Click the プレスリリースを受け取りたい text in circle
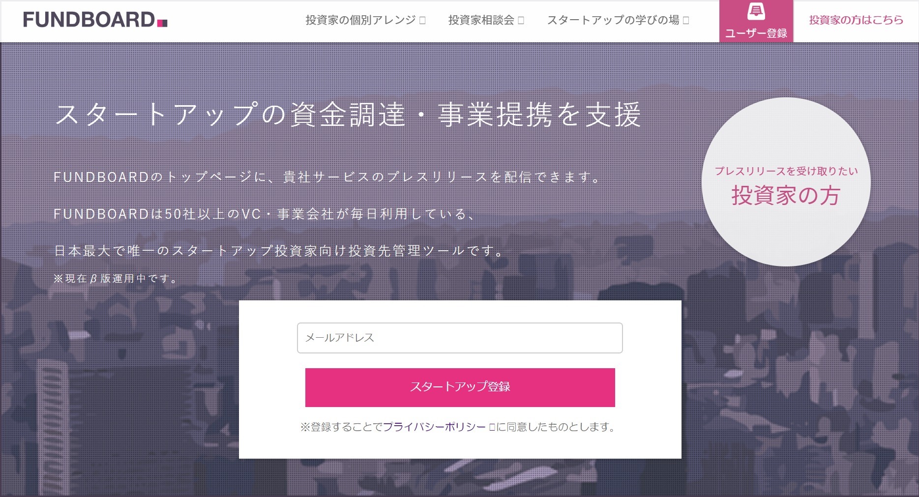The height and width of the screenshot is (497, 919). click(786, 171)
